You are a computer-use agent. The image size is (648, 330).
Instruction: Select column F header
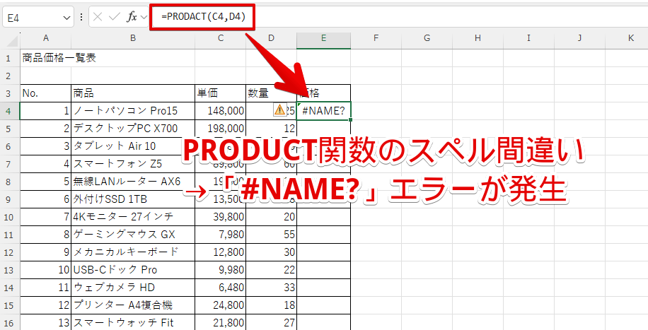(x=376, y=38)
